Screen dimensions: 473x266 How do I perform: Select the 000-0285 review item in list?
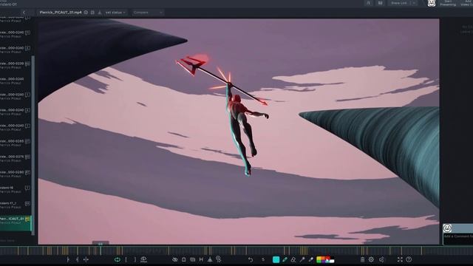point(16,143)
